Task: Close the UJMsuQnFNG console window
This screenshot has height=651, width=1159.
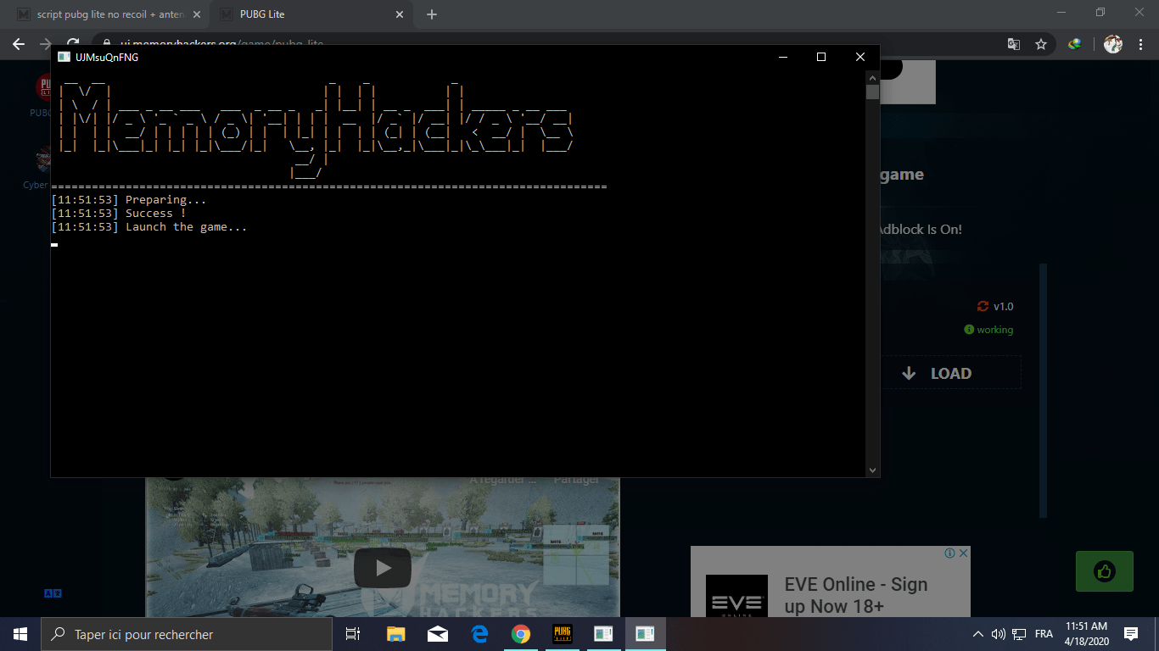Action: coord(860,57)
